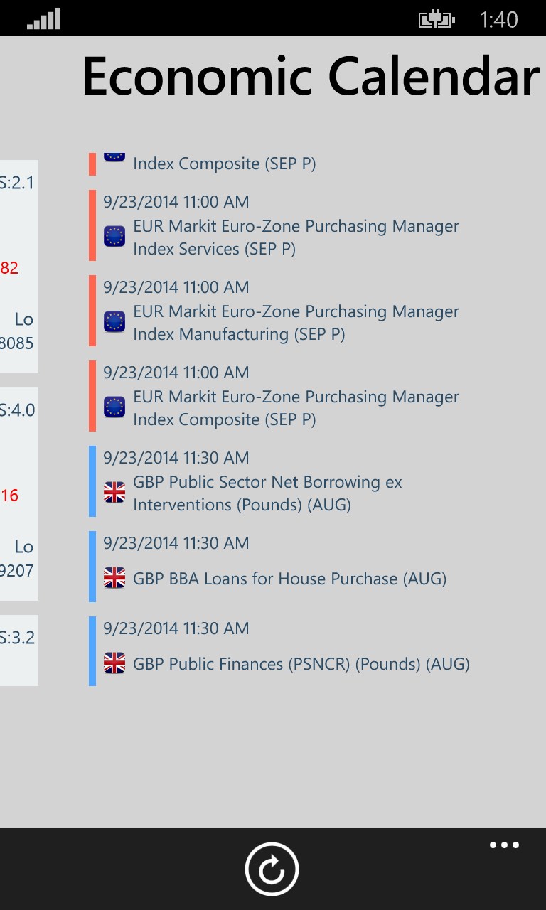Open EUR Purchasing Manager Index Services event
This screenshot has width=546, height=910.
tap(296, 237)
